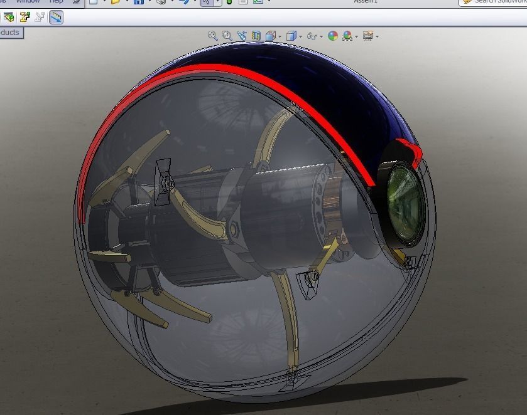Click the Display Style cube icon
This screenshot has width=527, height=415.
click(291, 36)
